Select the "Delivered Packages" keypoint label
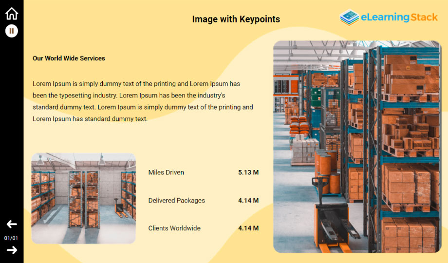This screenshot has height=263, width=448. [x=176, y=201]
